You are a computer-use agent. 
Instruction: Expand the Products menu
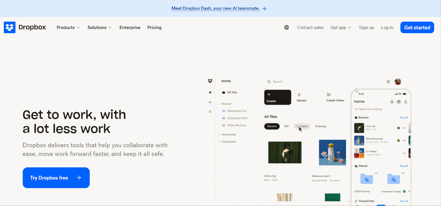pos(68,28)
